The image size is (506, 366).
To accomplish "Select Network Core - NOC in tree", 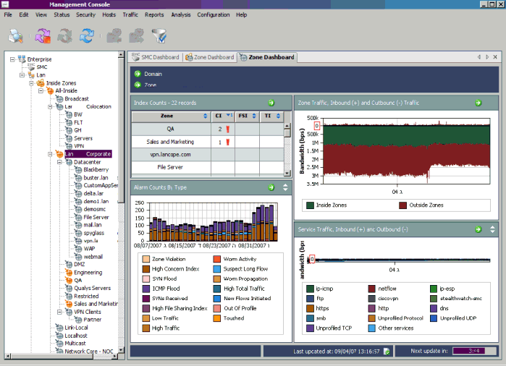I will tap(89, 351).
